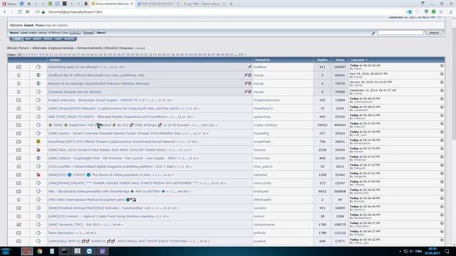The height and width of the screenshot is (256, 456).
Task: Go to page 2 of thread list
Action: [x=24, y=55]
